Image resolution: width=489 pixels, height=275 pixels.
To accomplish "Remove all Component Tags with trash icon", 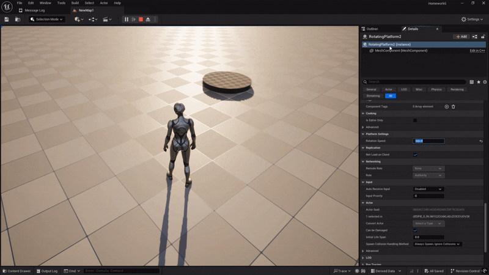I will tap(454, 106).
